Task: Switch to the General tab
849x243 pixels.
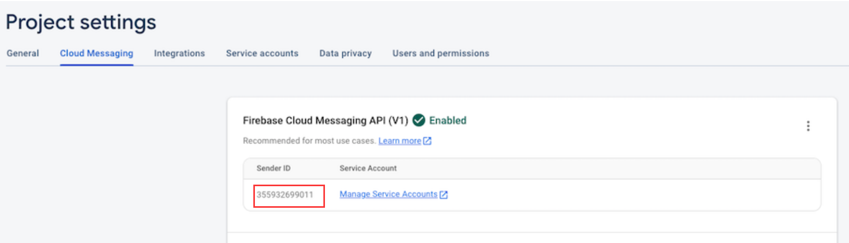Action: click(x=23, y=53)
